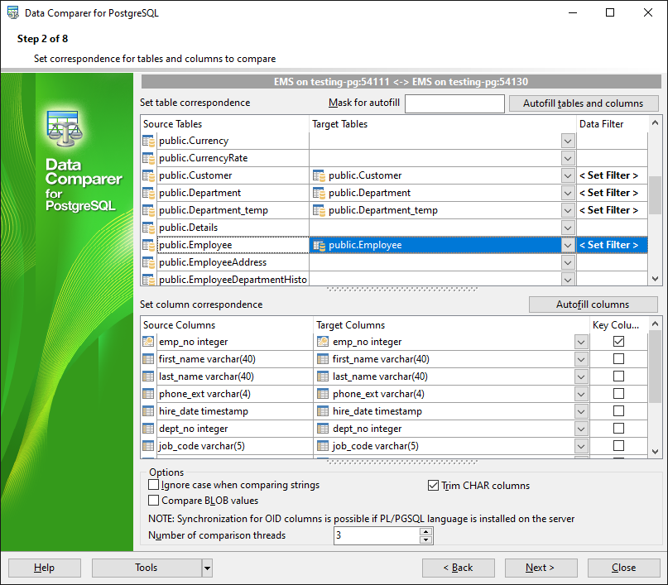Open the Tools button dropdown arrow

[x=207, y=568]
